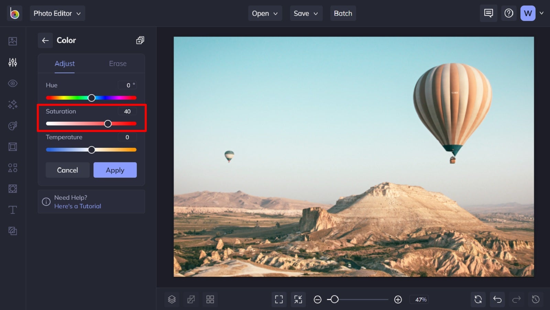This screenshot has height=310, width=550.
Task: Select the Artsy palette tool
Action: click(x=13, y=125)
